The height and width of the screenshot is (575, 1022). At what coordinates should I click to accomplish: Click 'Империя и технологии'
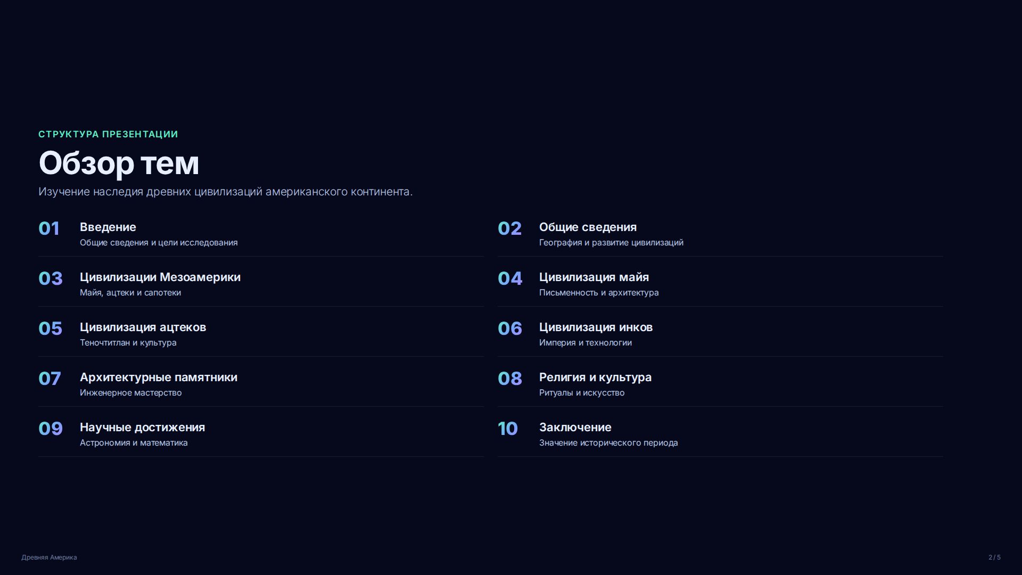tap(586, 343)
